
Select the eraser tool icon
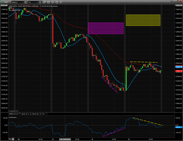(x=61, y=2)
